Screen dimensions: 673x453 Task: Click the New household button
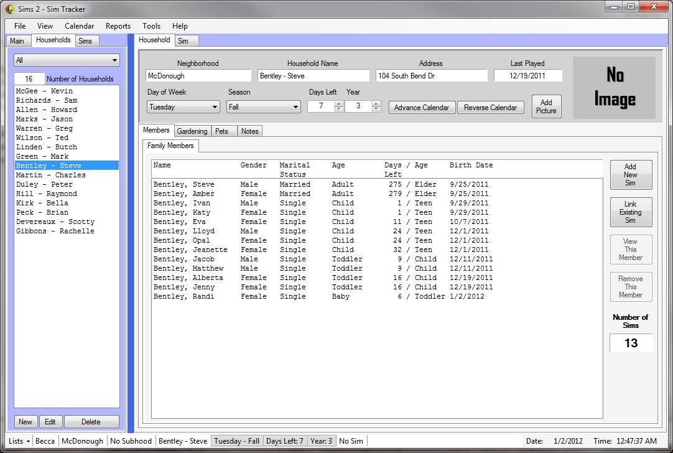(x=26, y=422)
